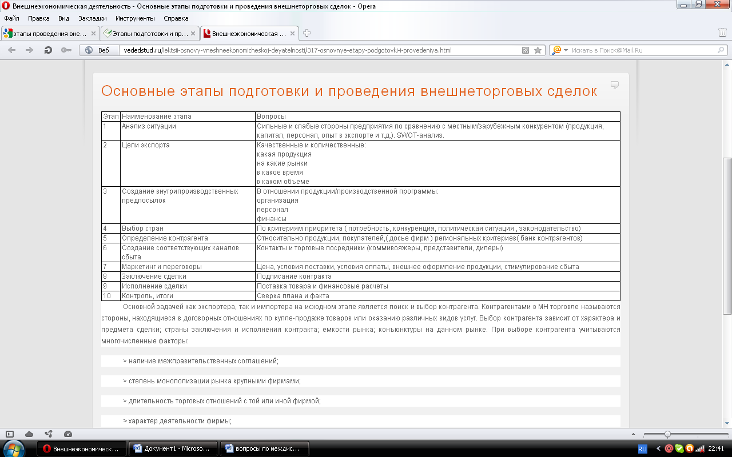Image resolution: width=732 pixels, height=457 pixels.
Task: Open the search engine dropdown arrow
Action: click(566, 50)
